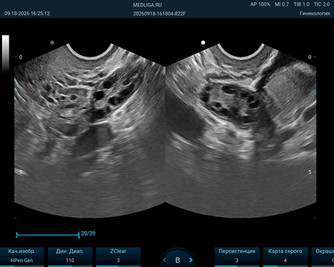Click the right ultrasound image pane
334x267 pixels.
[x=241, y=131]
